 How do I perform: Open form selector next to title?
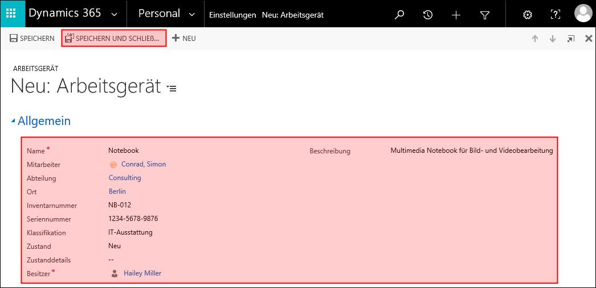click(172, 88)
